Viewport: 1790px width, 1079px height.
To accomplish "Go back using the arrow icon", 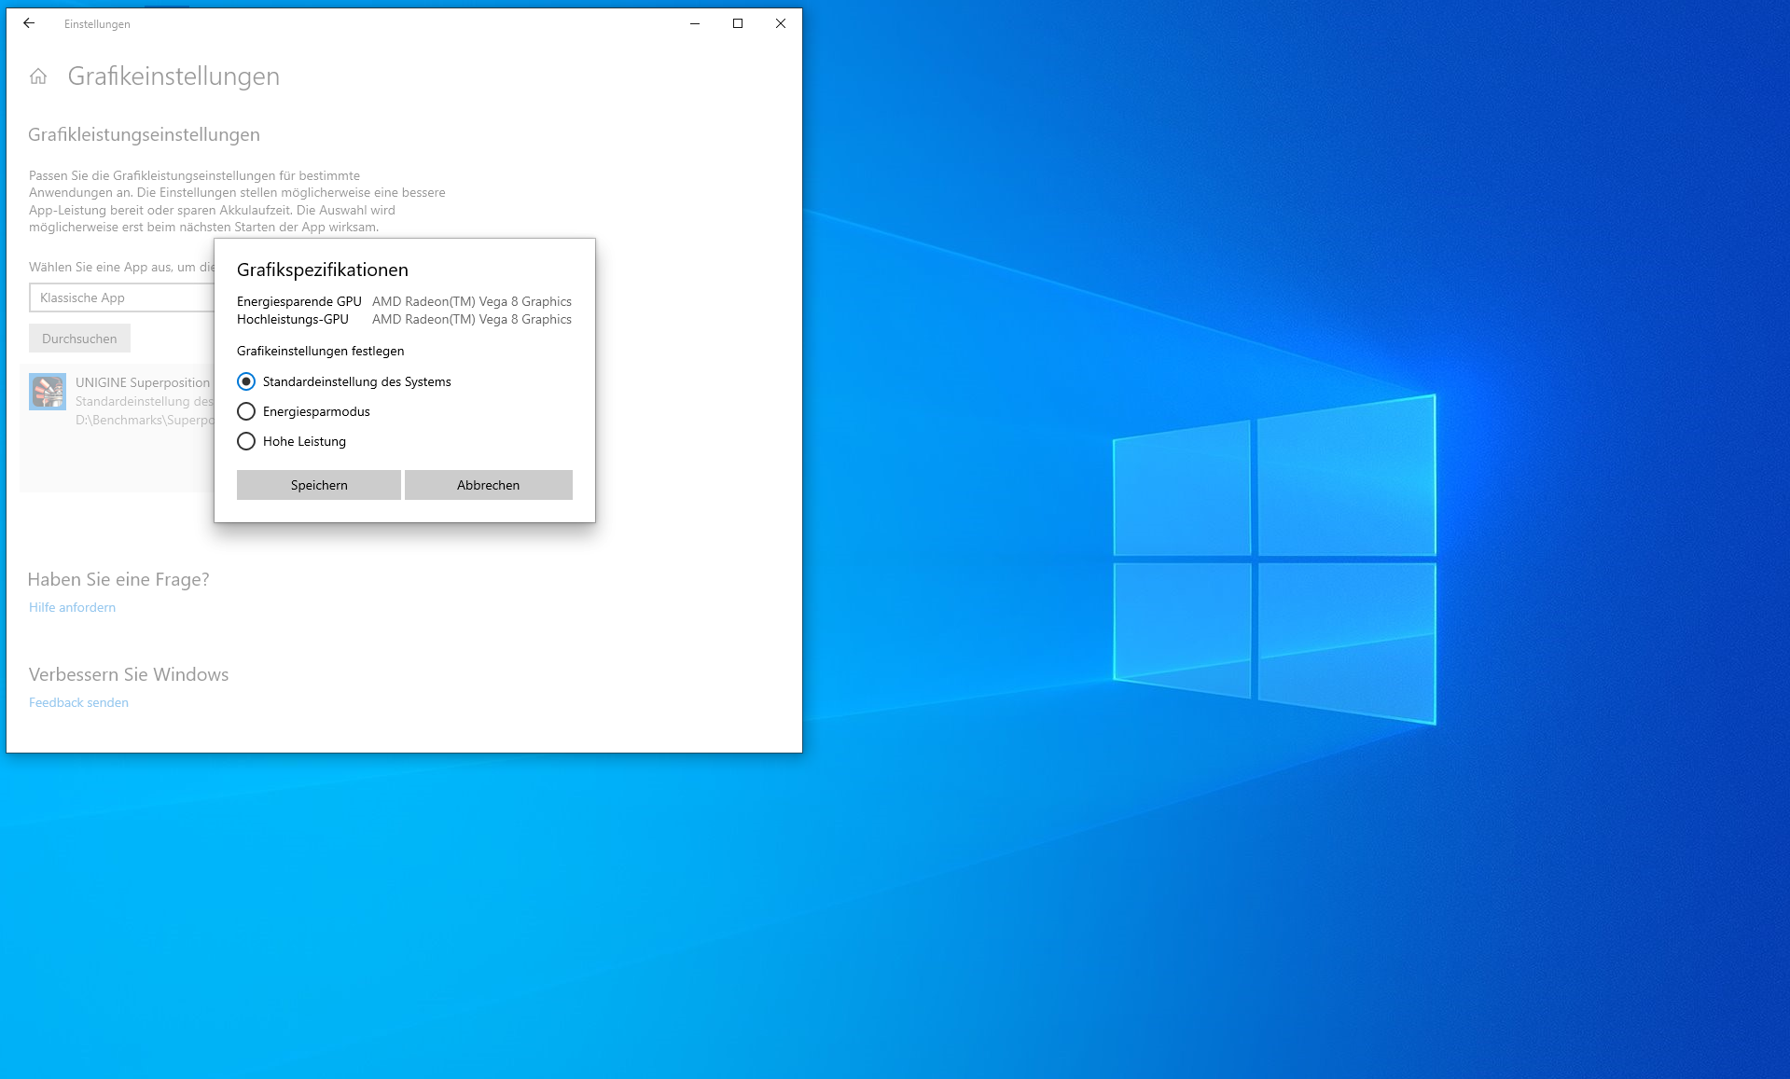I will click(x=29, y=23).
